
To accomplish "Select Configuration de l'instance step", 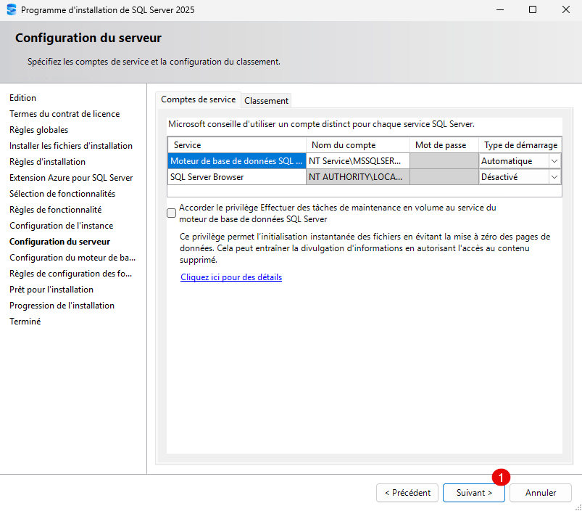I will point(61,226).
